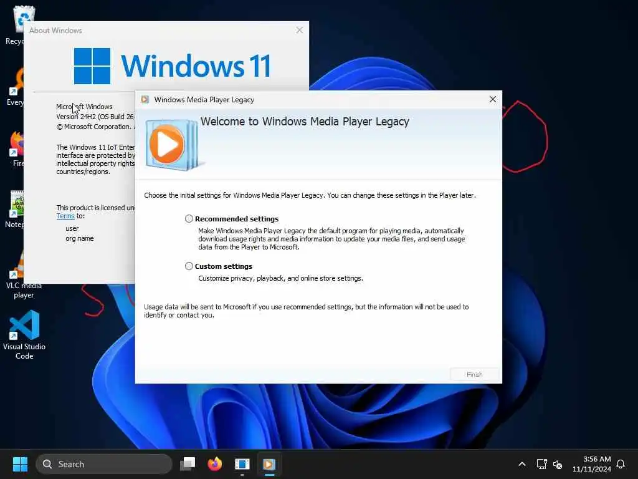Image resolution: width=638 pixels, height=479 pixels.
Task: Click the 'user' licensee text in About Windows
Action: coord(72,228)
